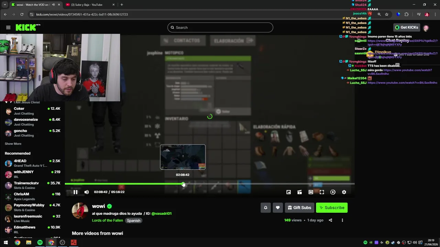Select the Spanish language tag
This screenshot has width=440, height=247.
(134, 221)
